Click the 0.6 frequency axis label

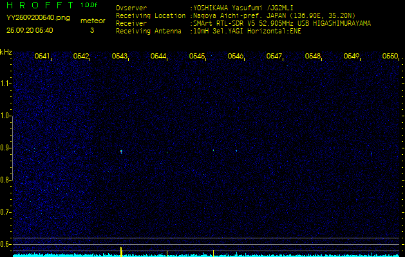coord(5,244)
